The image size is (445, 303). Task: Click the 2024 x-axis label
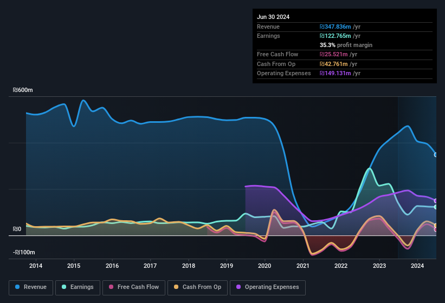tap(417, 266)
